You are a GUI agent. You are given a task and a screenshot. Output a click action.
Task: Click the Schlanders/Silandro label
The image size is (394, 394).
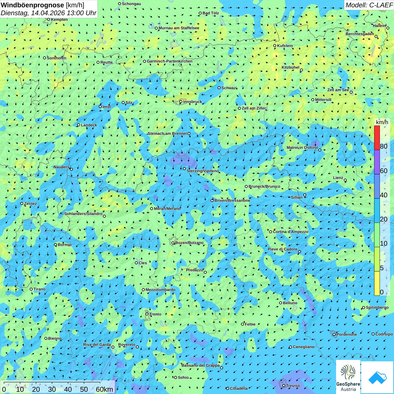point(83,214)
